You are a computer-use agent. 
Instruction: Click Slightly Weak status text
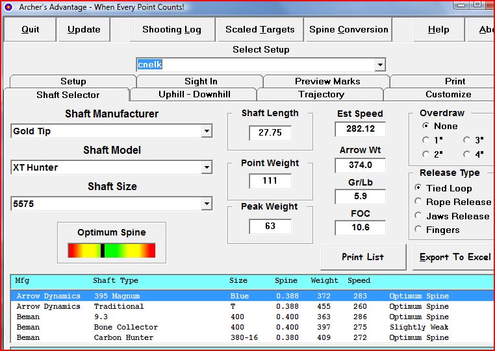point(419,328)
